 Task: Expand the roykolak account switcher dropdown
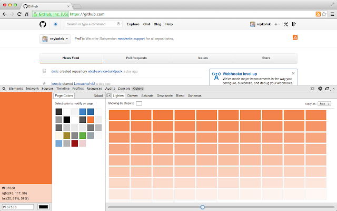[x=55, y=39]
